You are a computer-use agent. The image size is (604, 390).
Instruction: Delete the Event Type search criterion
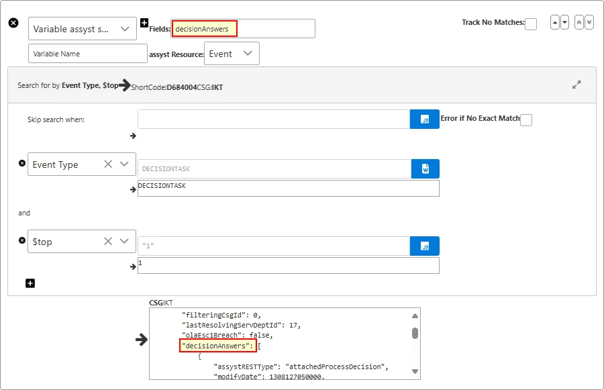[21, 163]
